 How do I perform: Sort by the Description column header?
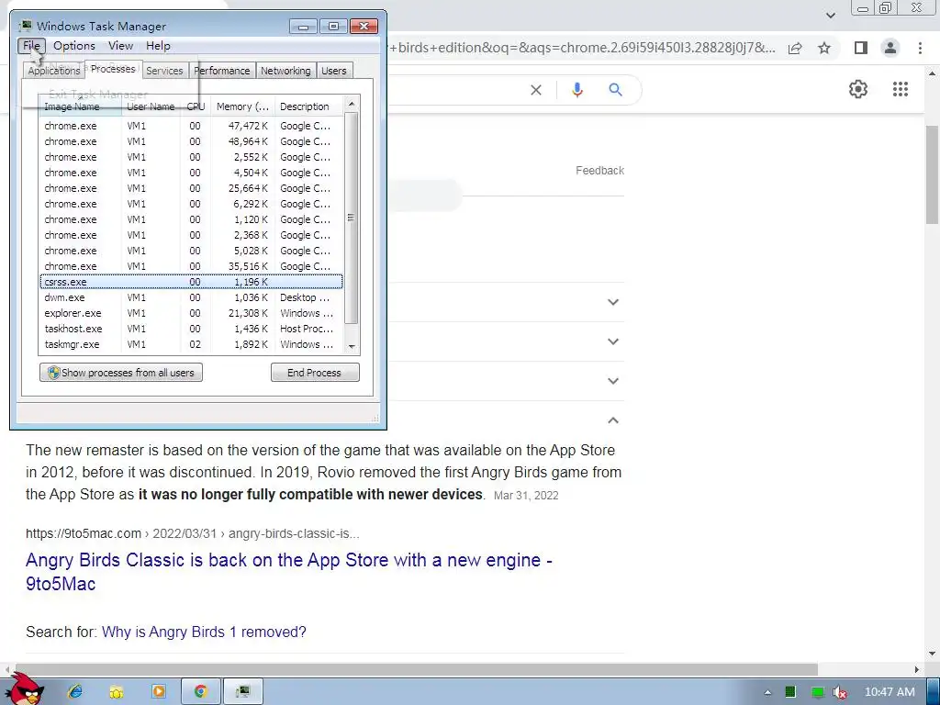coord(308,106)
